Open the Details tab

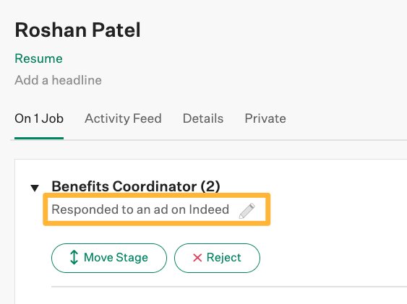pos(203,118)
